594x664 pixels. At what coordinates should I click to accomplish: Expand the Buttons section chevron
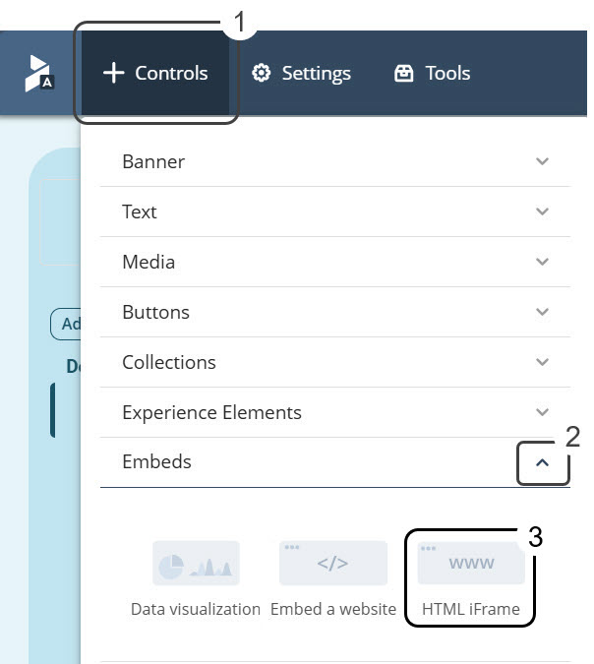542,312
